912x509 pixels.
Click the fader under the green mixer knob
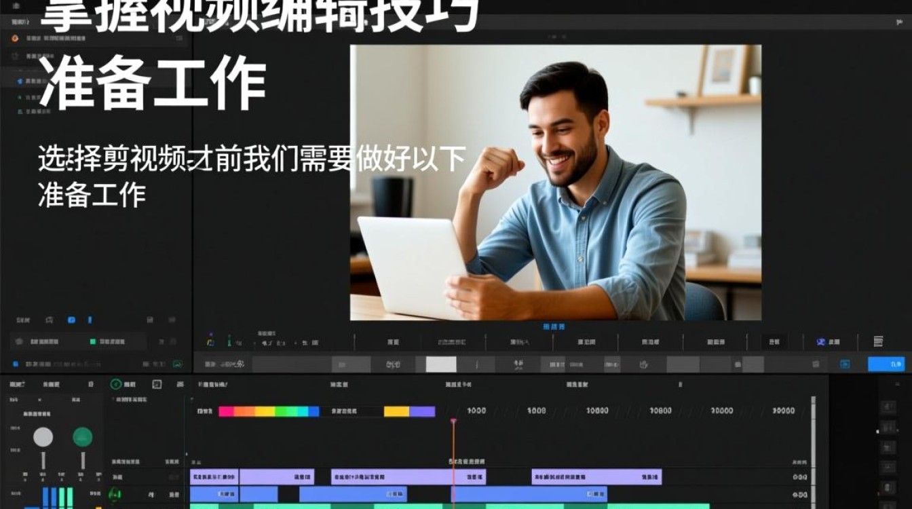[83, 459]
